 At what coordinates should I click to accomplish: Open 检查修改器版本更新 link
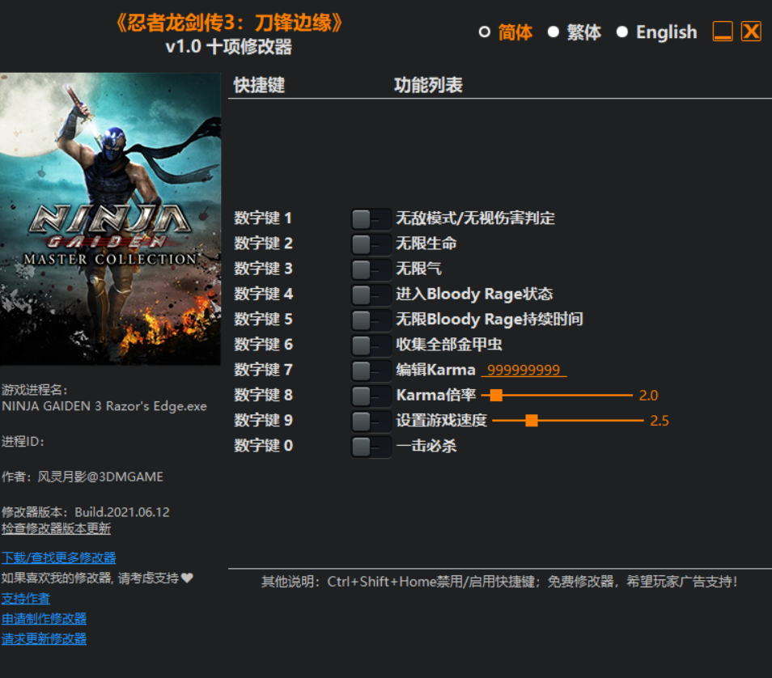(56, 528)
